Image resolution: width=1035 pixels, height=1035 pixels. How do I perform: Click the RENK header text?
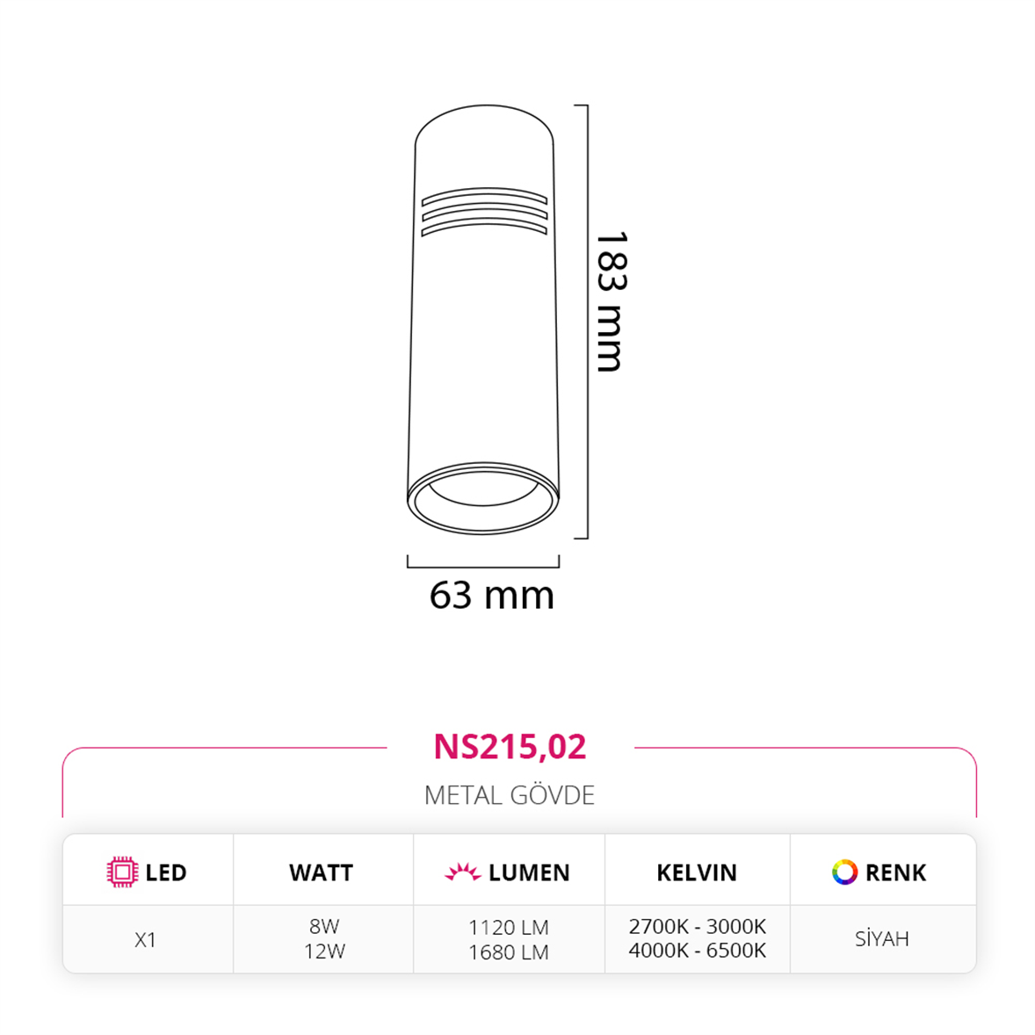[x=895, y=872]
